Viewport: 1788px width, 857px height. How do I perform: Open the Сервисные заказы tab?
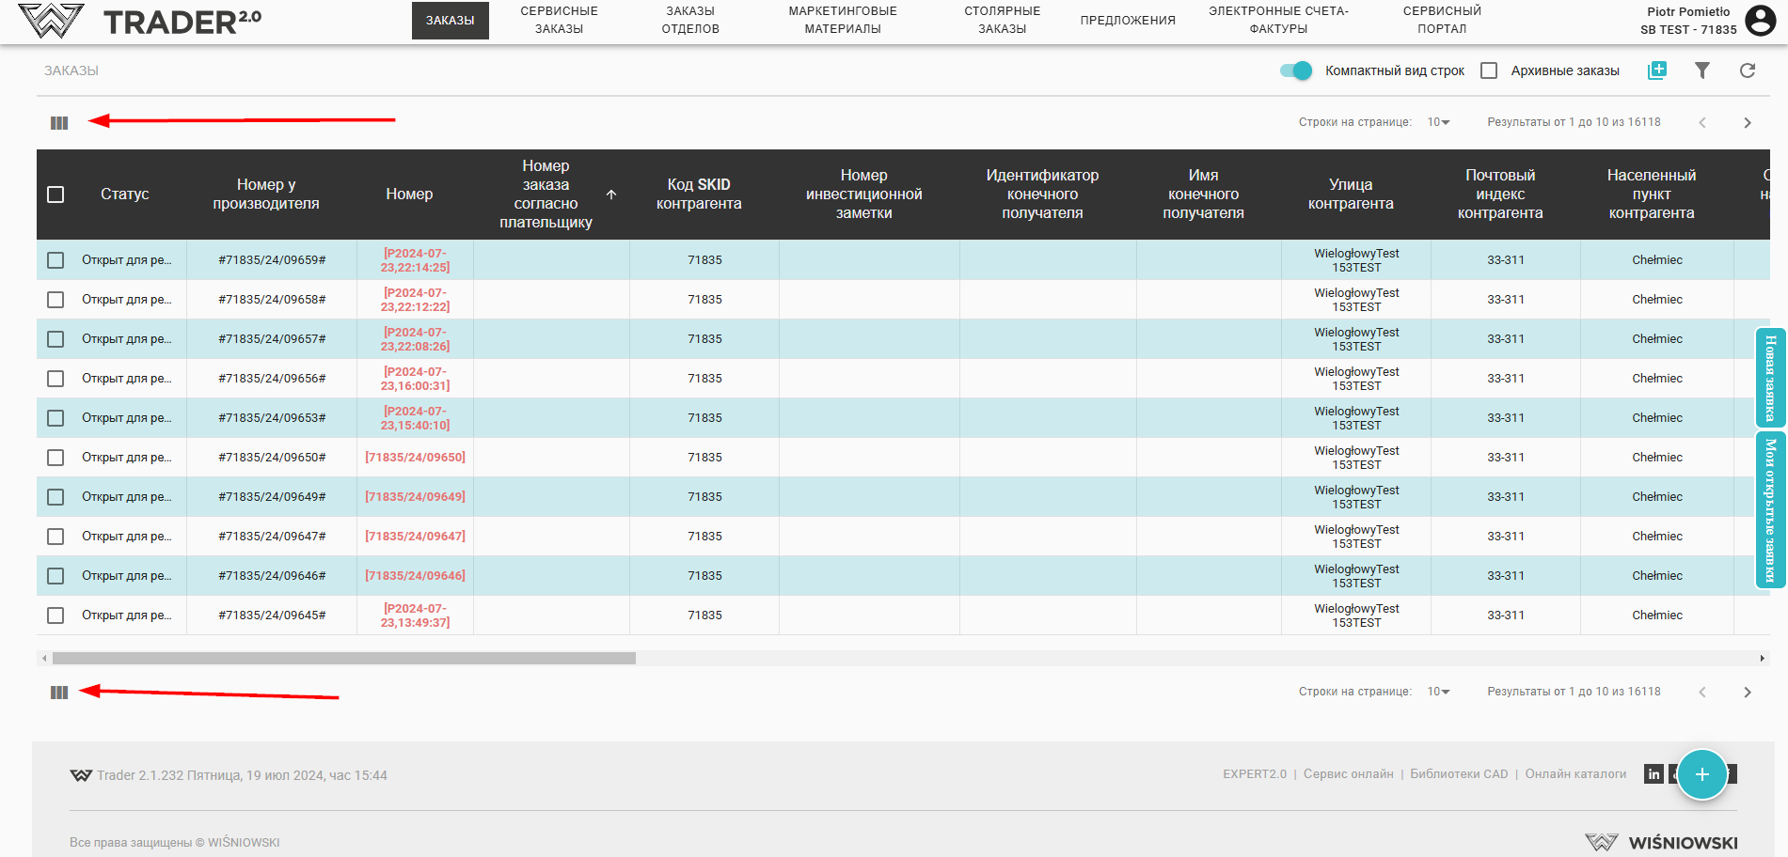[x=559, y=20]
